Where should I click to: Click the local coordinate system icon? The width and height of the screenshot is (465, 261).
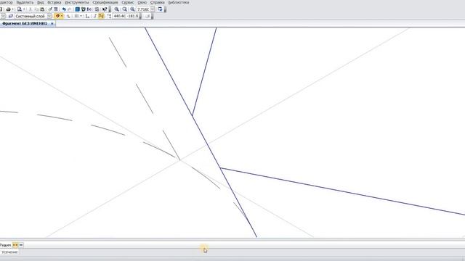[87, 16]
